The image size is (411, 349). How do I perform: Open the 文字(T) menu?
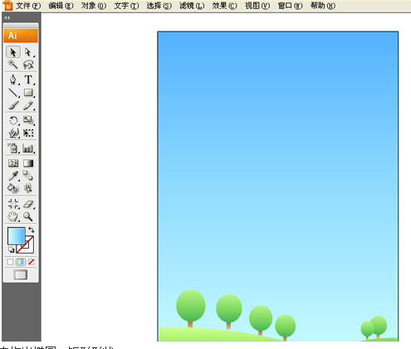(x=126, y=6)
